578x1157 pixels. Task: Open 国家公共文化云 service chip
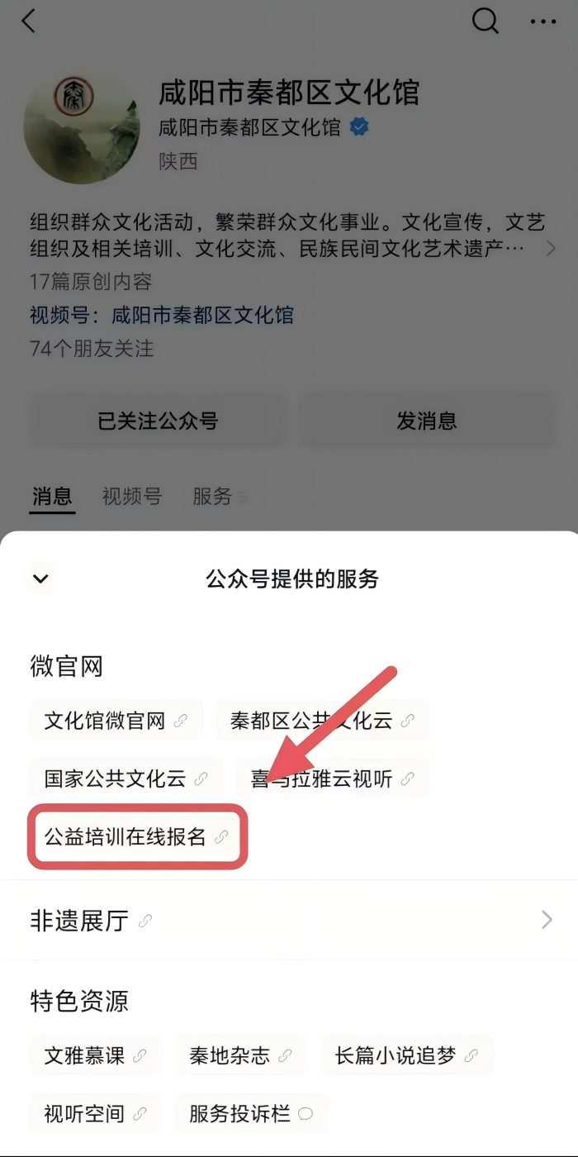pyautogui.click(x=126, y=778)
